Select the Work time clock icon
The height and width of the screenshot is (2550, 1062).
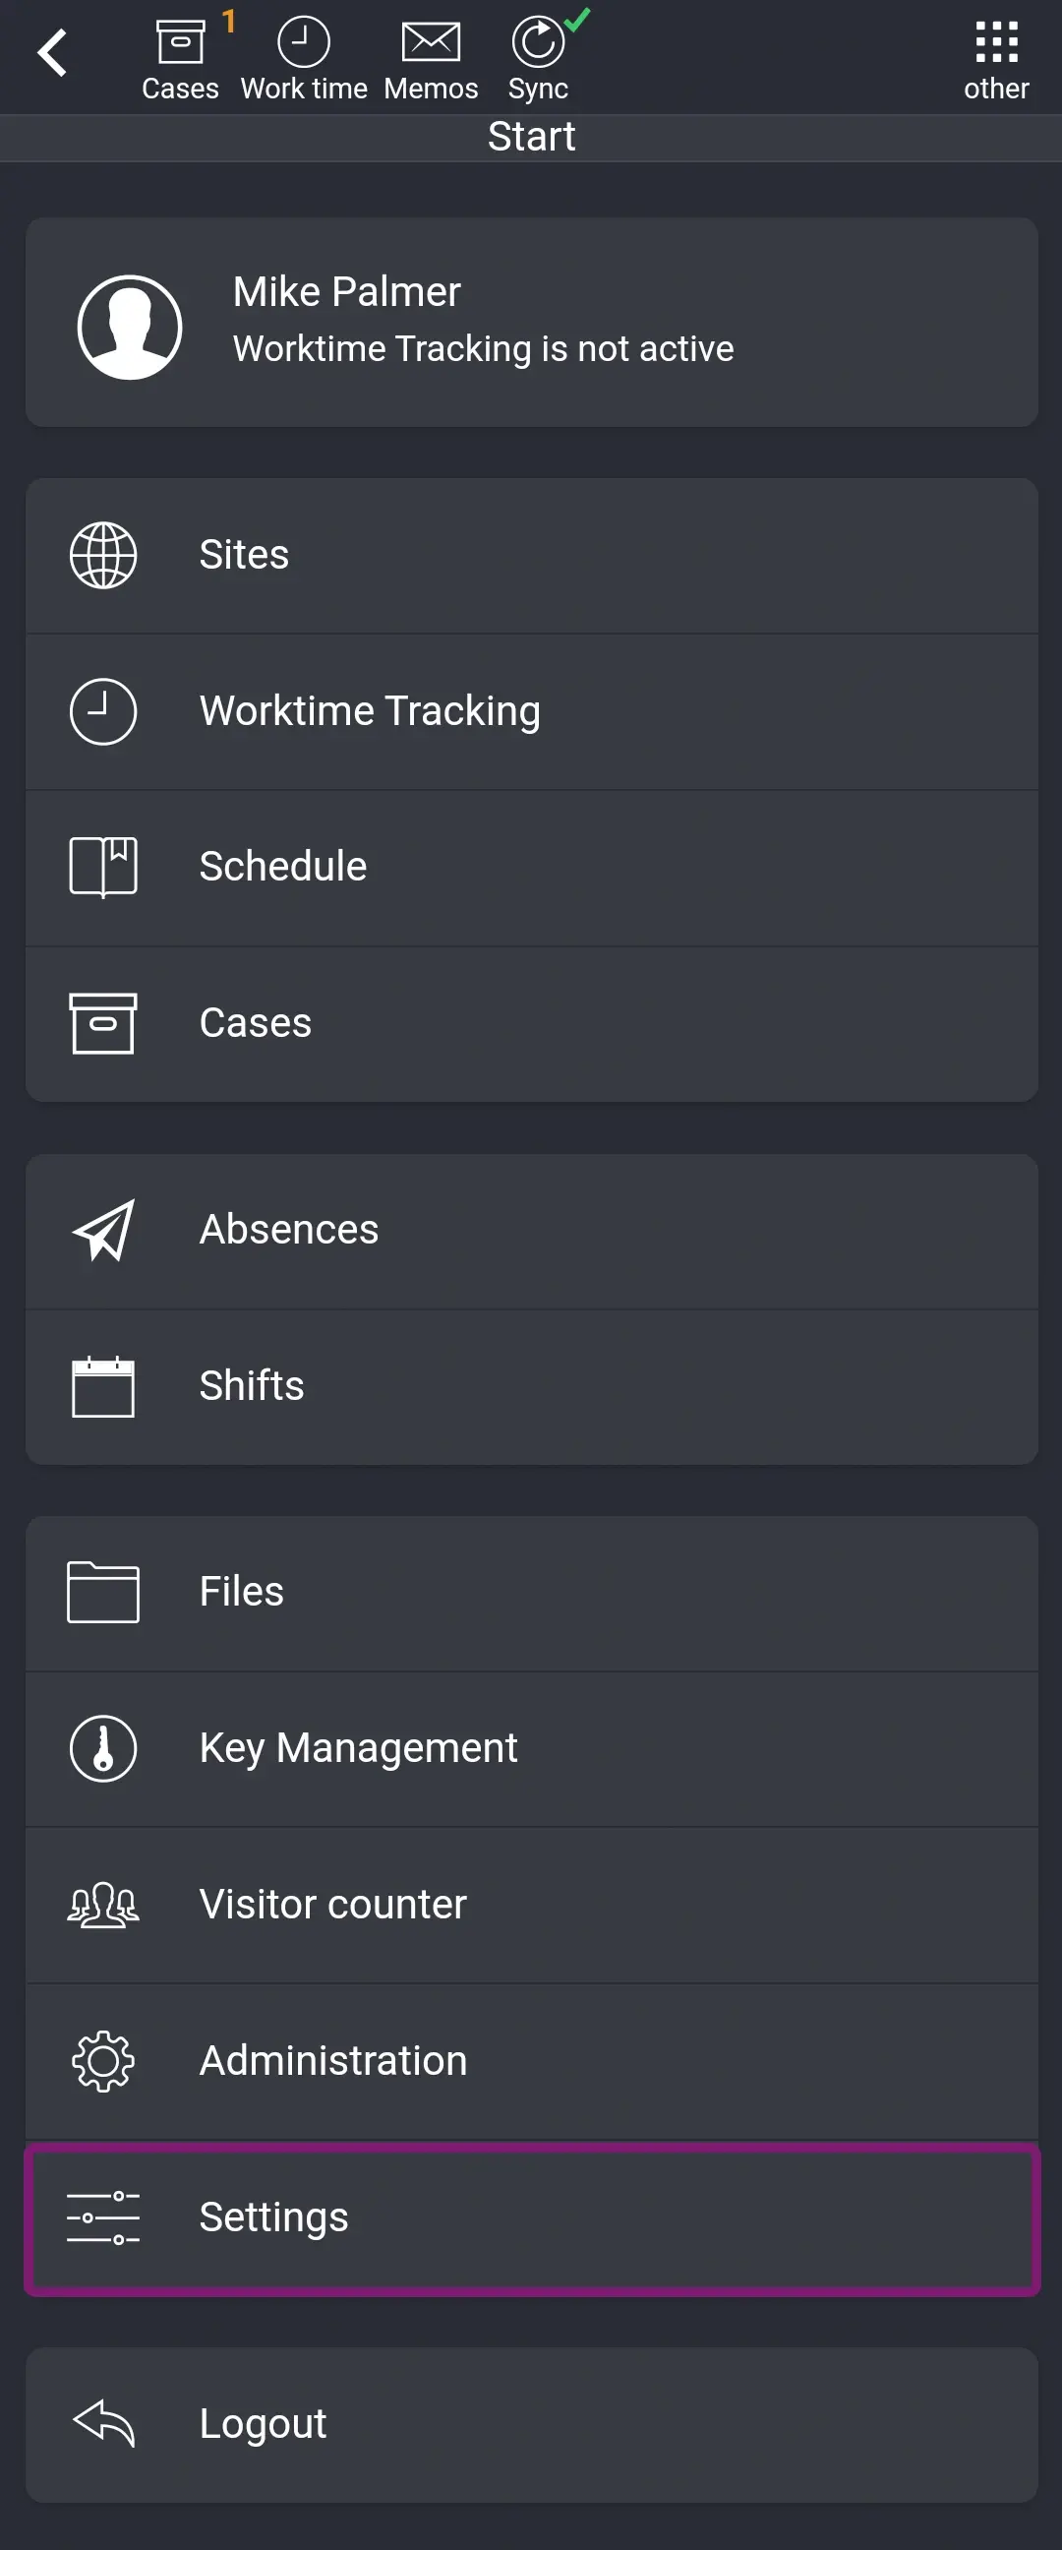pos(305,41)
